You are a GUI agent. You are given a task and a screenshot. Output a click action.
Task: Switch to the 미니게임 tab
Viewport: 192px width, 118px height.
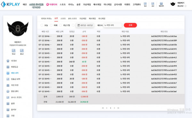pyautogui.click(x=102, y=19)
